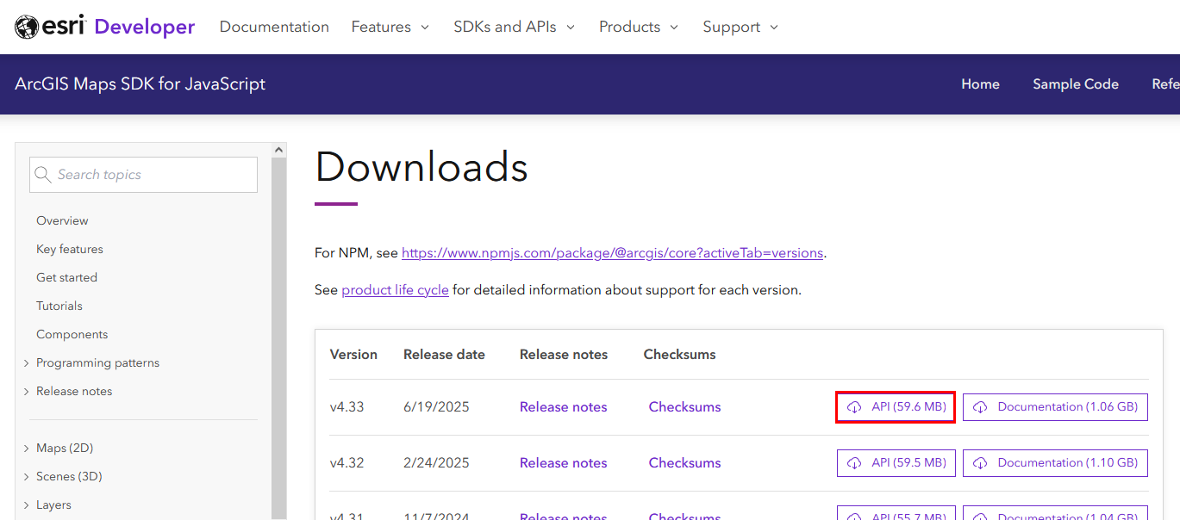Download the Documentation (1.06 GB) for v4.33
Screen dimensions: 1180x520
[x=1055, y=407]
